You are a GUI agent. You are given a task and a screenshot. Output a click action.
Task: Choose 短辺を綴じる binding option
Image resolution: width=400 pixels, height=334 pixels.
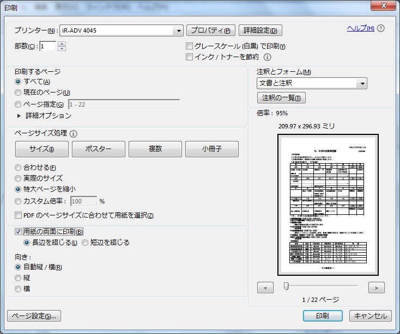(x=85, y=243)
